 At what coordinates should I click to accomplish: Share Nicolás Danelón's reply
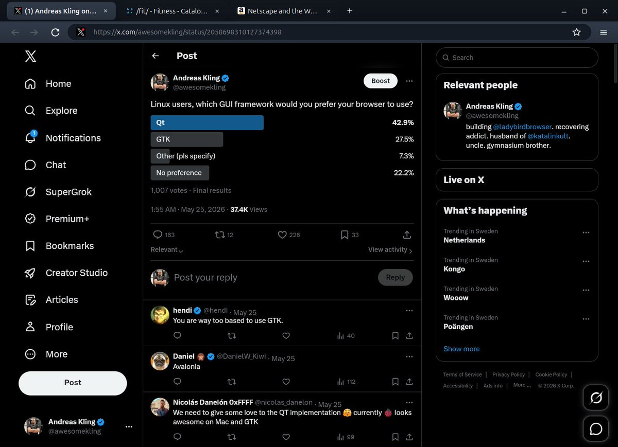(409, 437)
